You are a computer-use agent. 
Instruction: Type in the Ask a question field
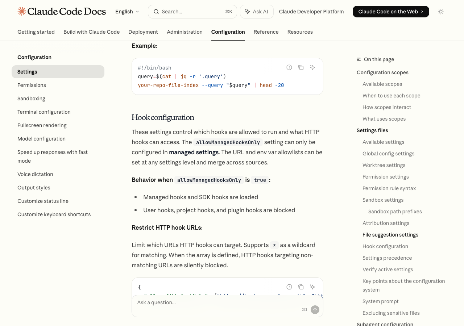tap(217, 302)
